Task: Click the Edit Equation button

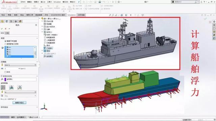Action: pos(19,103)
